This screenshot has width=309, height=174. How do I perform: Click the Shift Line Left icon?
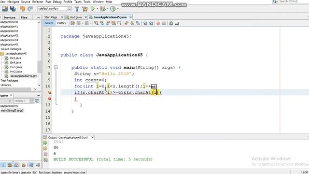point(145,23)
